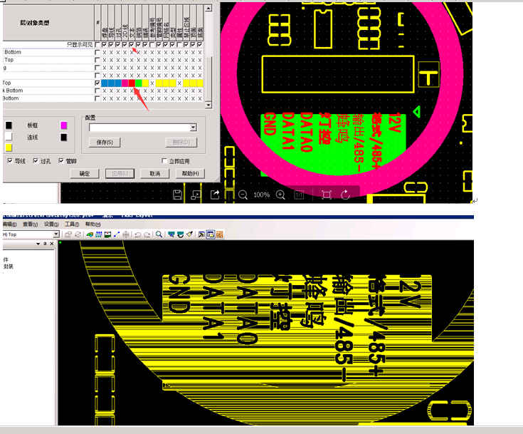
Task: Select the Zoom magnifier tool
Action: tap(159, 234)
